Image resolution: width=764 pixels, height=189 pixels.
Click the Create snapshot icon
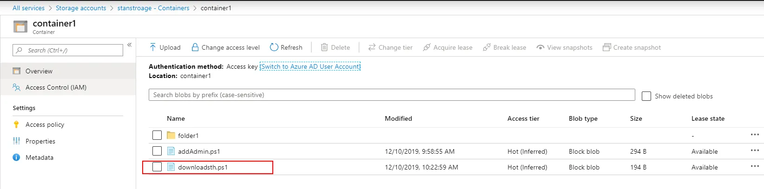click(606, 47)
